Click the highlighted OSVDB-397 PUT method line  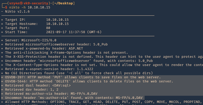[81, 77]
